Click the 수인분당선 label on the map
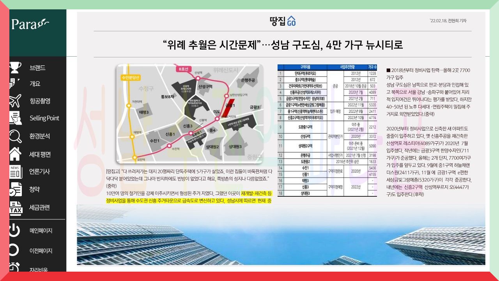 [x=131, y=77]
